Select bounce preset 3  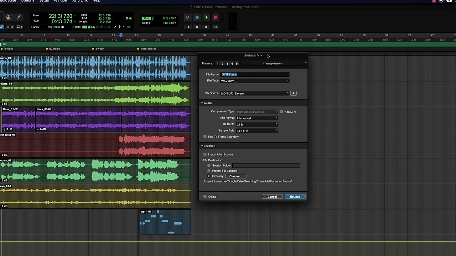(227, 64)
